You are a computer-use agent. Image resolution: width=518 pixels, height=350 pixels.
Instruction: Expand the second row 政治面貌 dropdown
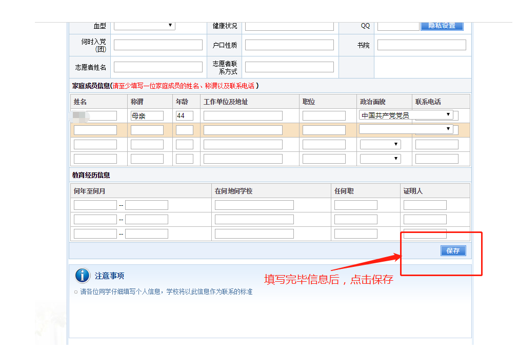pos(406,129)
